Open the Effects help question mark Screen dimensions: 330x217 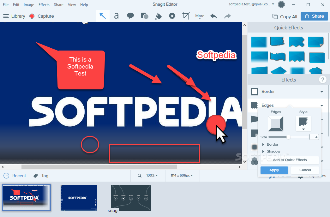[322, 80]
